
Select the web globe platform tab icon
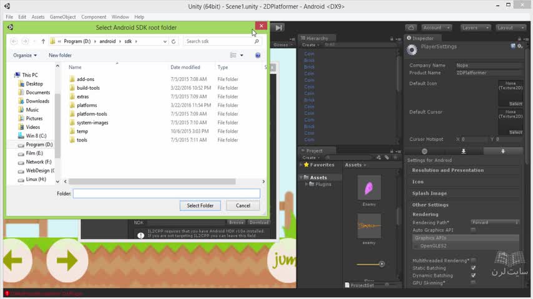tap(424, 151)
